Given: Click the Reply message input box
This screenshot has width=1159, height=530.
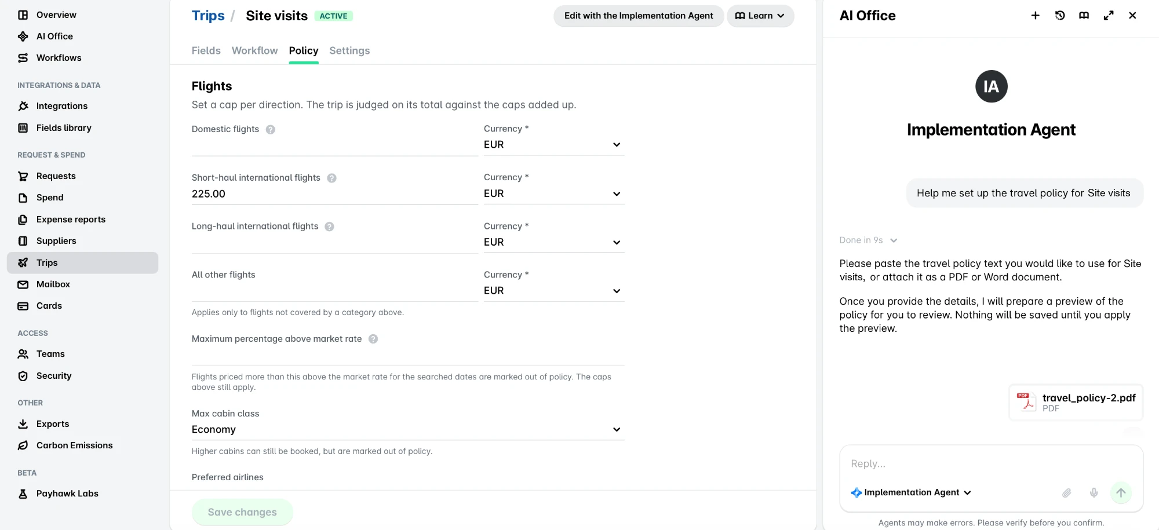Looking at the screenshot, I should click(991, 464).
